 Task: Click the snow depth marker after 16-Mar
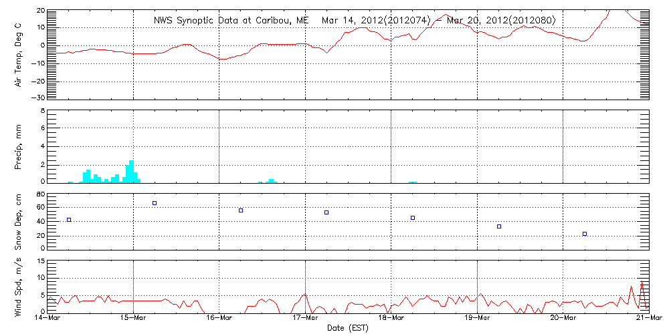(x=241, y=210)
